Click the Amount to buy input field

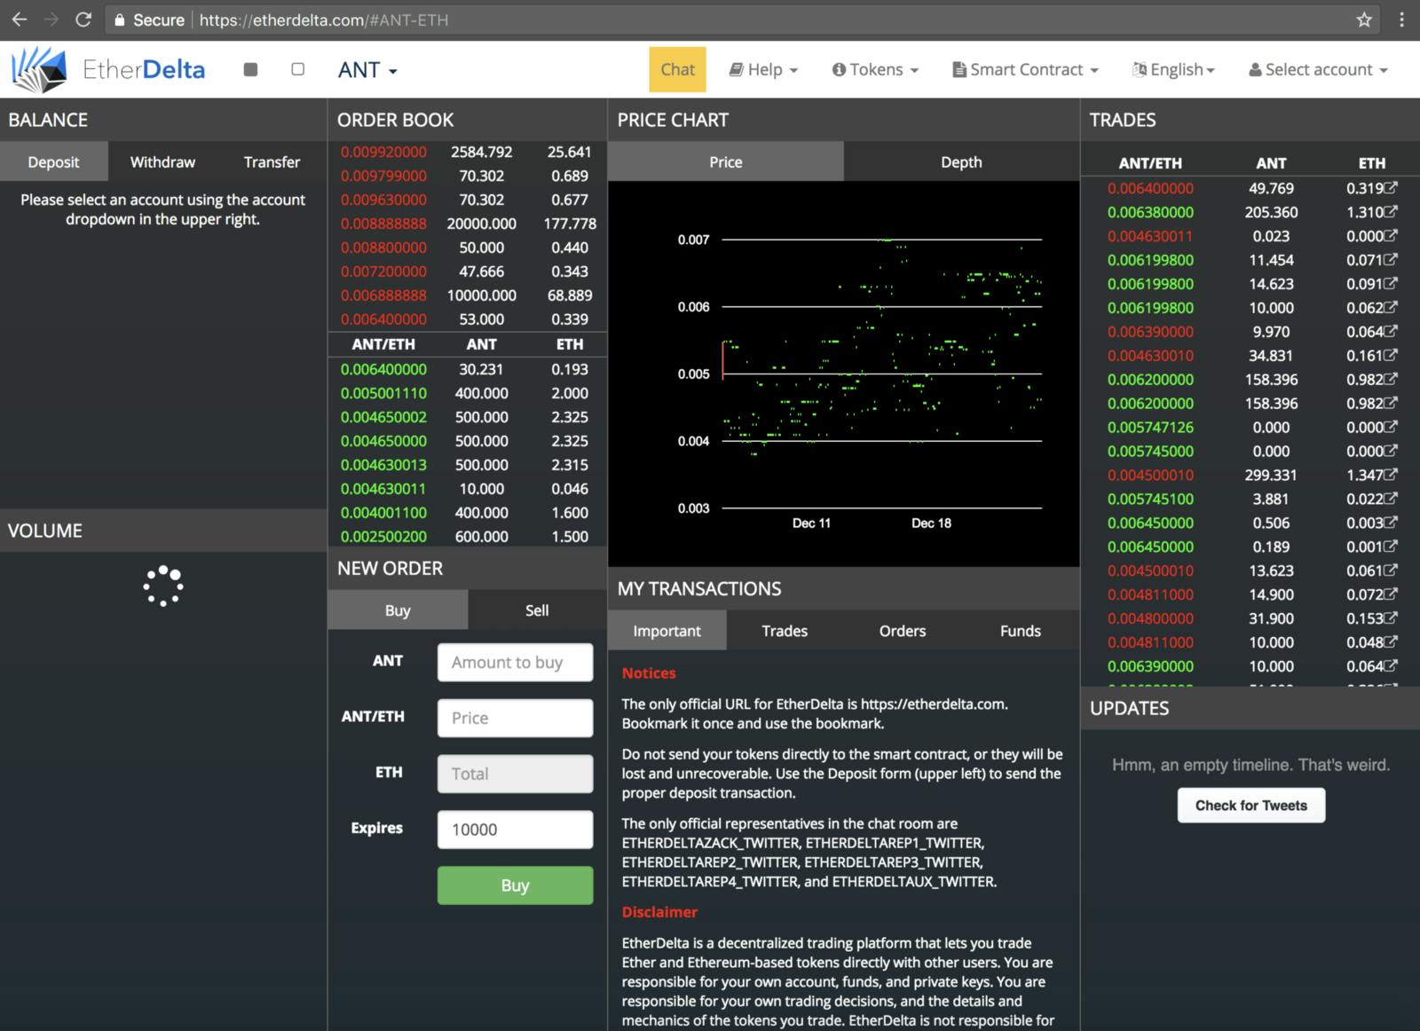coord(515,662)
